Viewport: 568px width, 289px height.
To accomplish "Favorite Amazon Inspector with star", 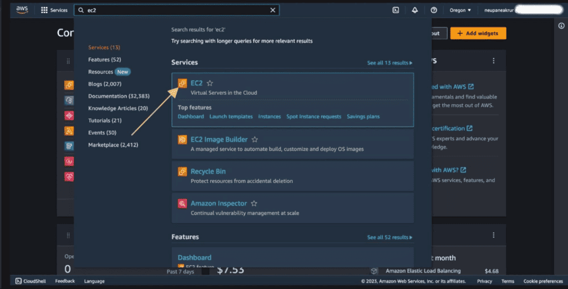I will pyautogui.click(x=254, y=204).
